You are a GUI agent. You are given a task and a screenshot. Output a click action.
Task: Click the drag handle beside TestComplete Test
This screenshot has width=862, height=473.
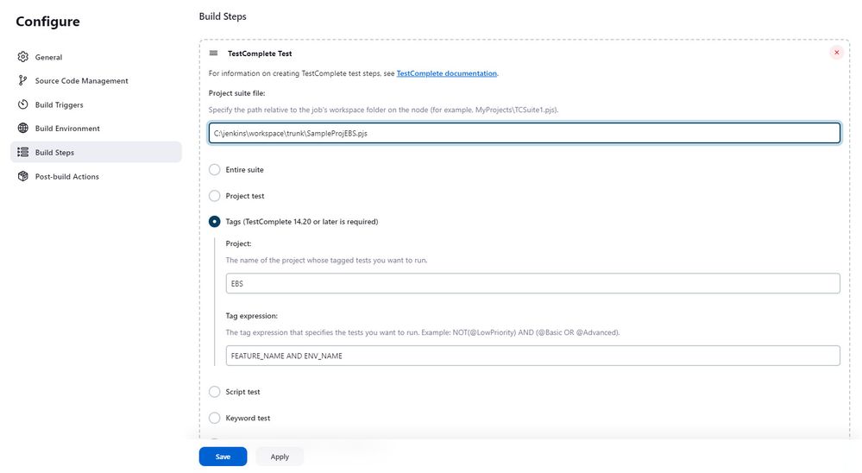tap(214, 54)
